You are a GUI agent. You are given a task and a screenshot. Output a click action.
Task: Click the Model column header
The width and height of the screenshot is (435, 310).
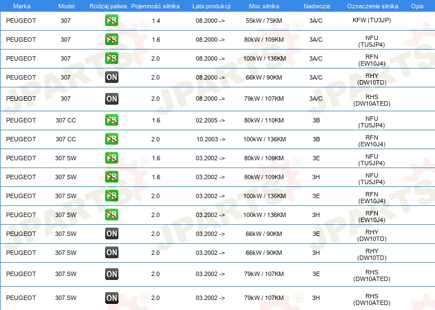[x=66, y=6]
